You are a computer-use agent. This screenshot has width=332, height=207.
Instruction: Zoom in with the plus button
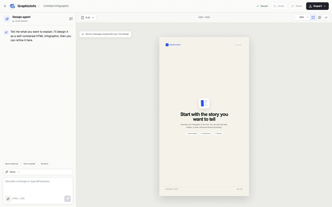[x=308, y=17]
